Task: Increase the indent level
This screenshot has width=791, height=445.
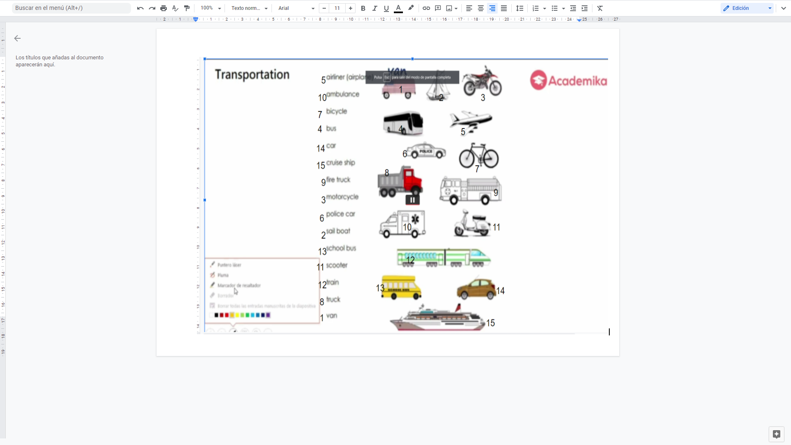Action: point(585,8)
